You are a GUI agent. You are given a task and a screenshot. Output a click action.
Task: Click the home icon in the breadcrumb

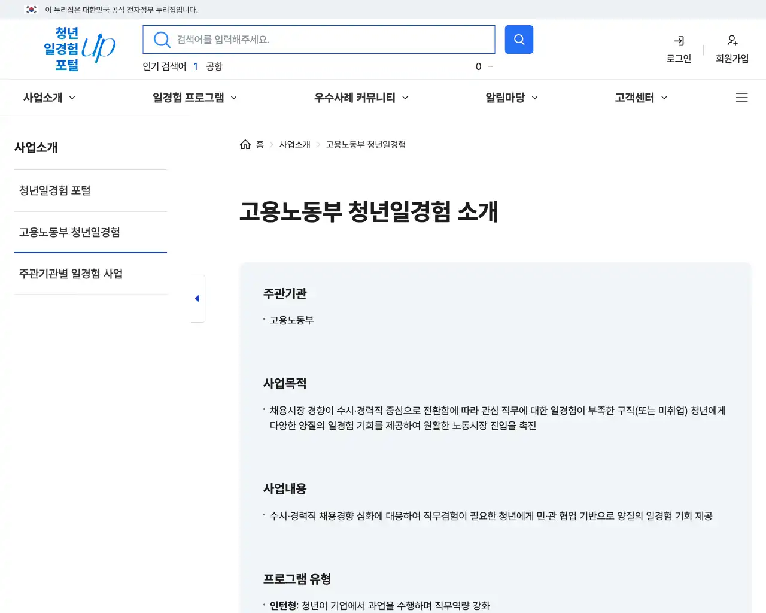pyautogui.click(x=245, y=144)
